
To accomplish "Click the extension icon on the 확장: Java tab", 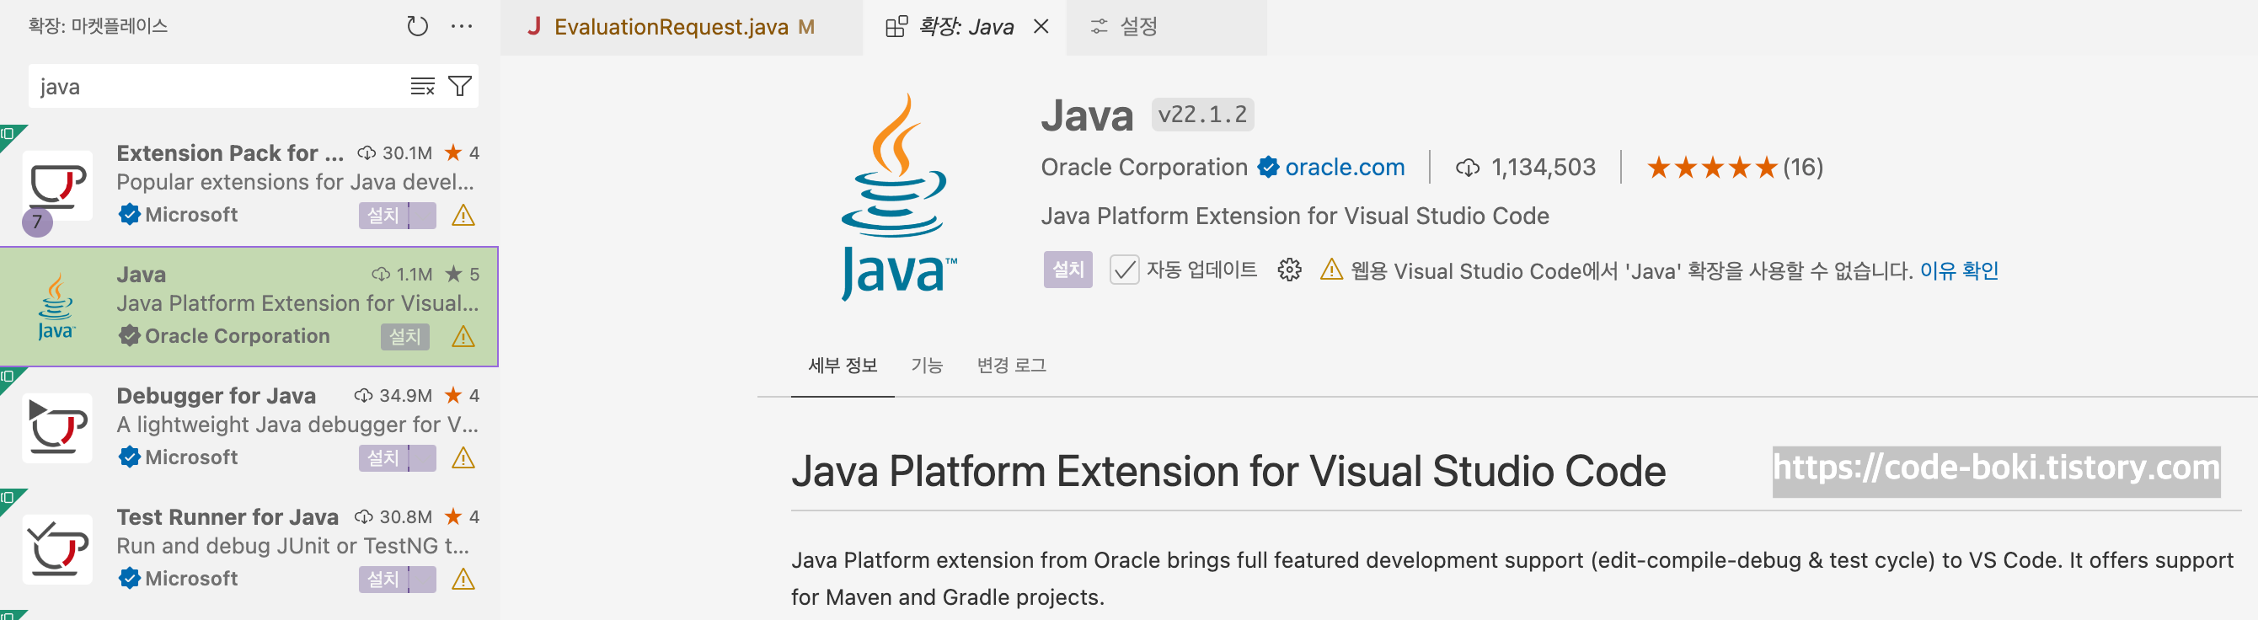I will tap(896, 26).
